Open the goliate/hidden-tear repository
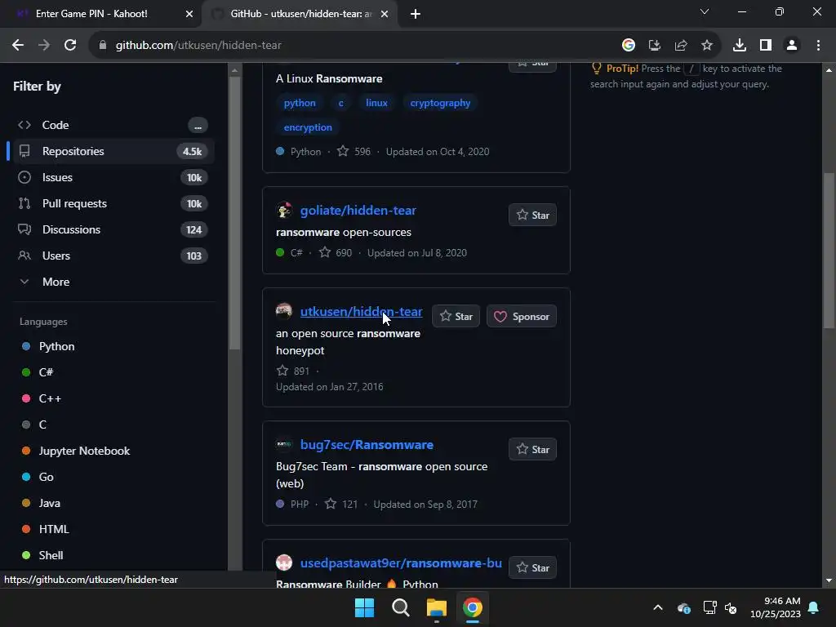The height and width of the screenshot is (627, 836). (x=358, y=210)
